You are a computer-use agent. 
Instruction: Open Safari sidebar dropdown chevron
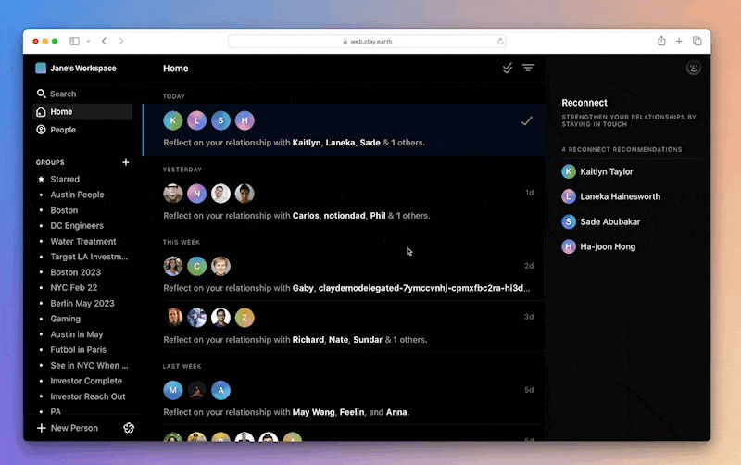(88, 41)
